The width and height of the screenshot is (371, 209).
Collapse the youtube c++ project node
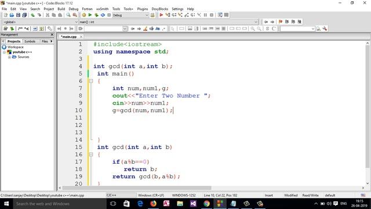click(4, 52)
